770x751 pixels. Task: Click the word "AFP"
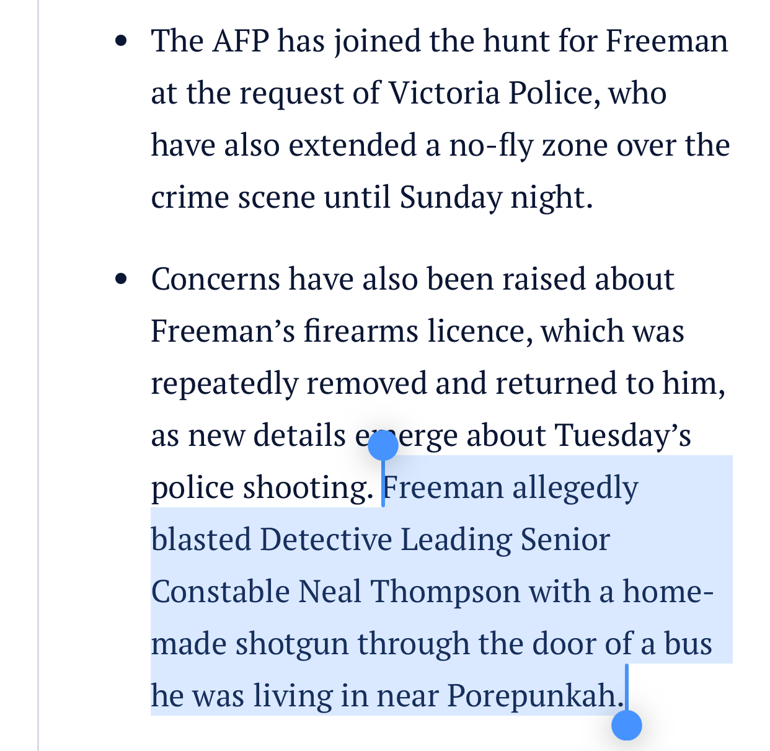pyautogui.click(x=241, y=41)
